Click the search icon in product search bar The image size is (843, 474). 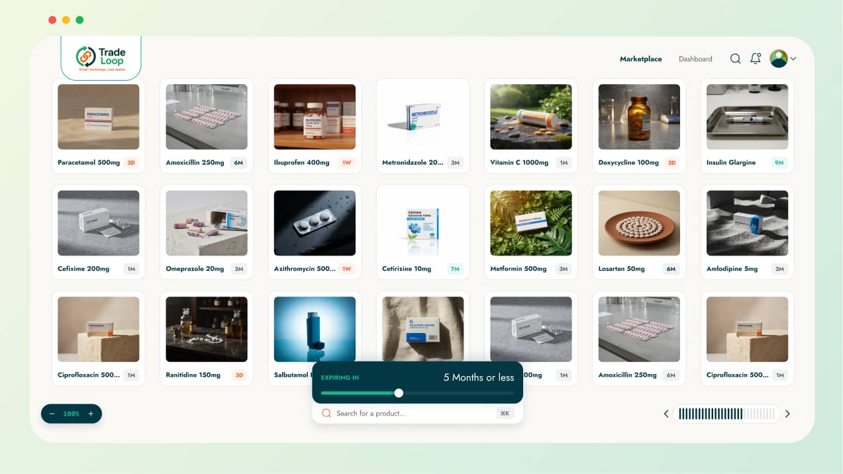(x=326, y=413)
